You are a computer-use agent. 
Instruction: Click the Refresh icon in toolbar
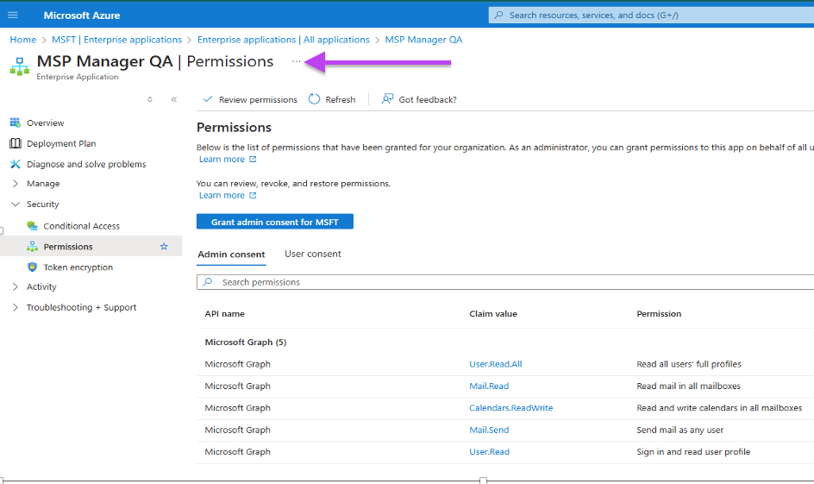click(314, 99)
